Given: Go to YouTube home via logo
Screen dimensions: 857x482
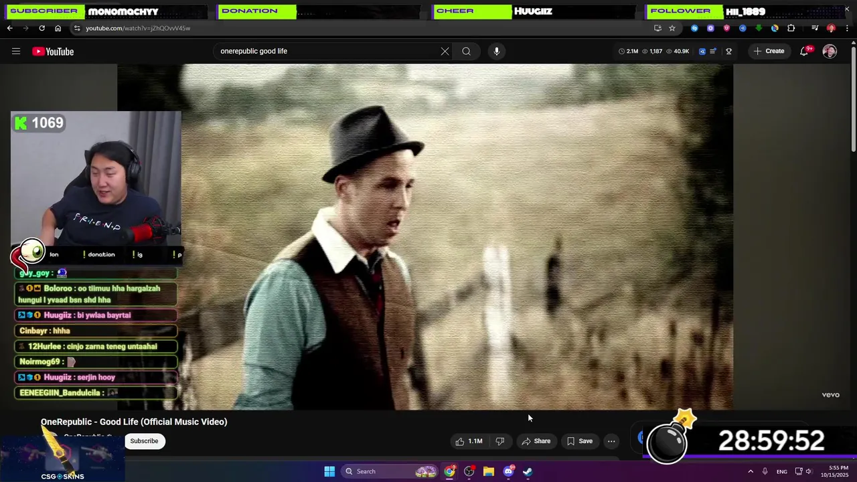Looking at the screenshot, I should [53, 52].
